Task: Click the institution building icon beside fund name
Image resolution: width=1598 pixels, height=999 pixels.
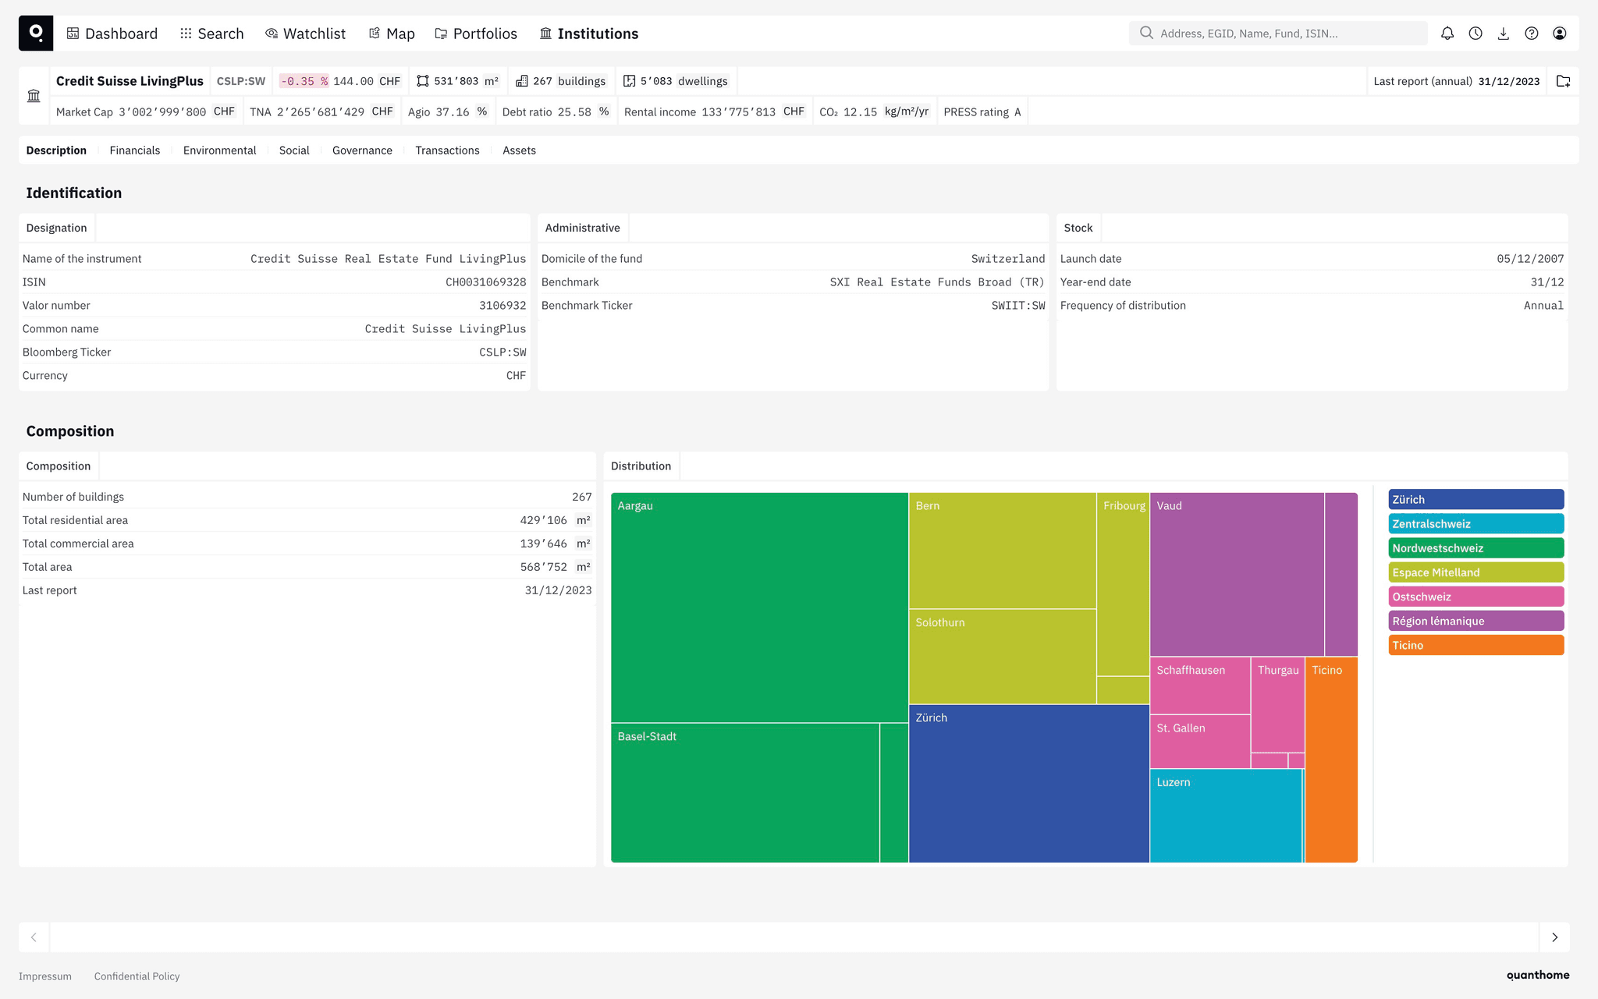Action: pos(34,96)
